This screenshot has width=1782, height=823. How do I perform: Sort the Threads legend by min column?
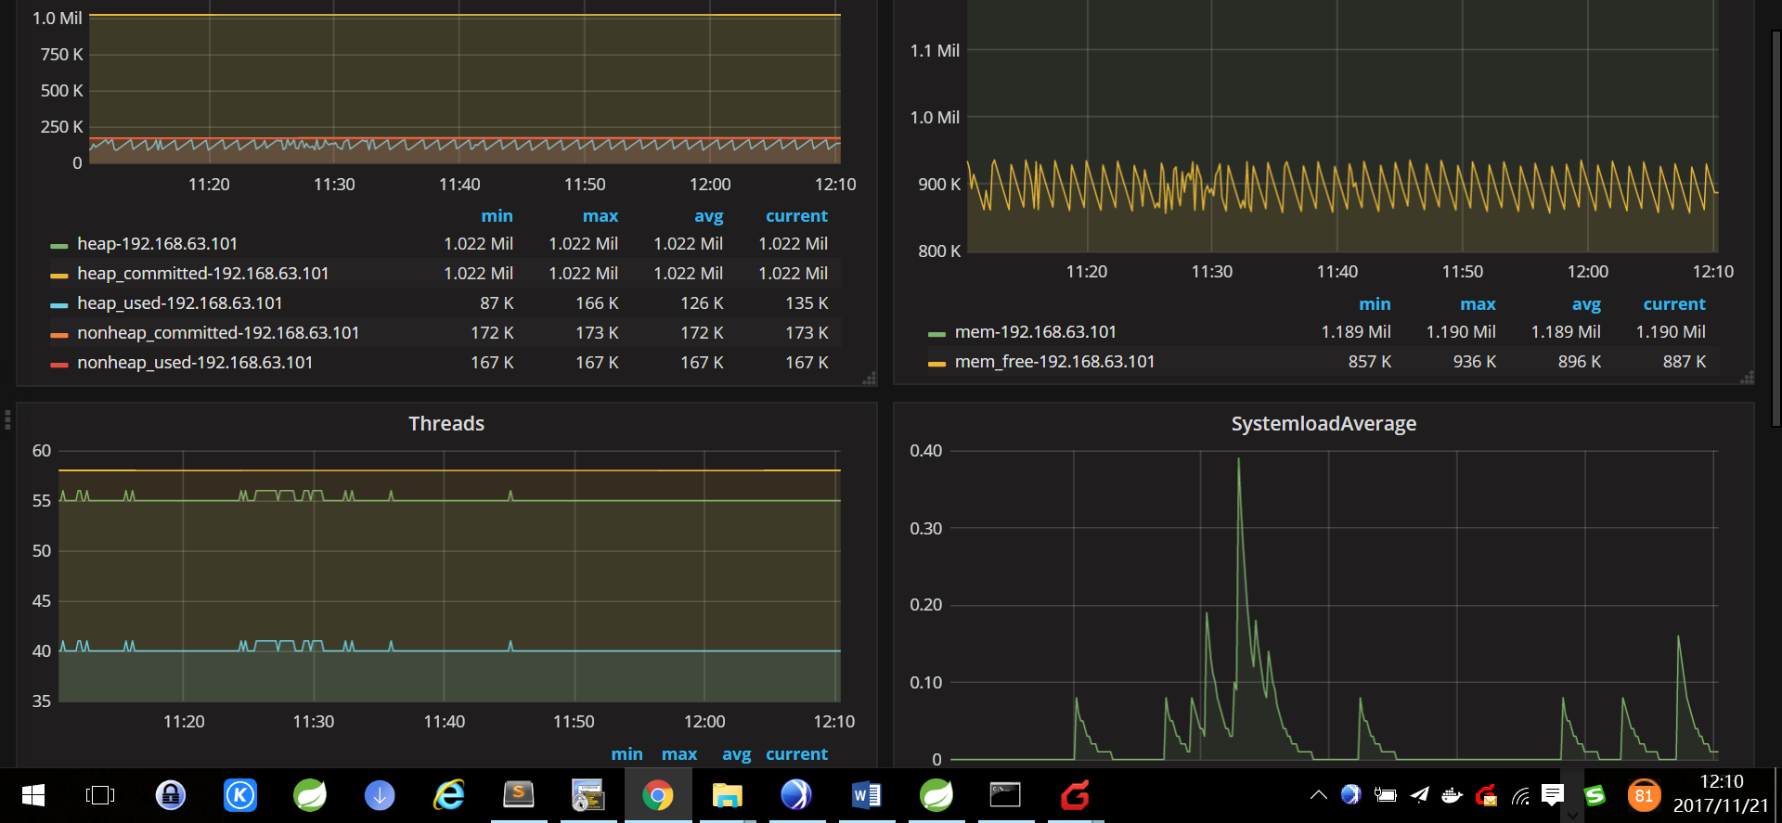(626, 753)
